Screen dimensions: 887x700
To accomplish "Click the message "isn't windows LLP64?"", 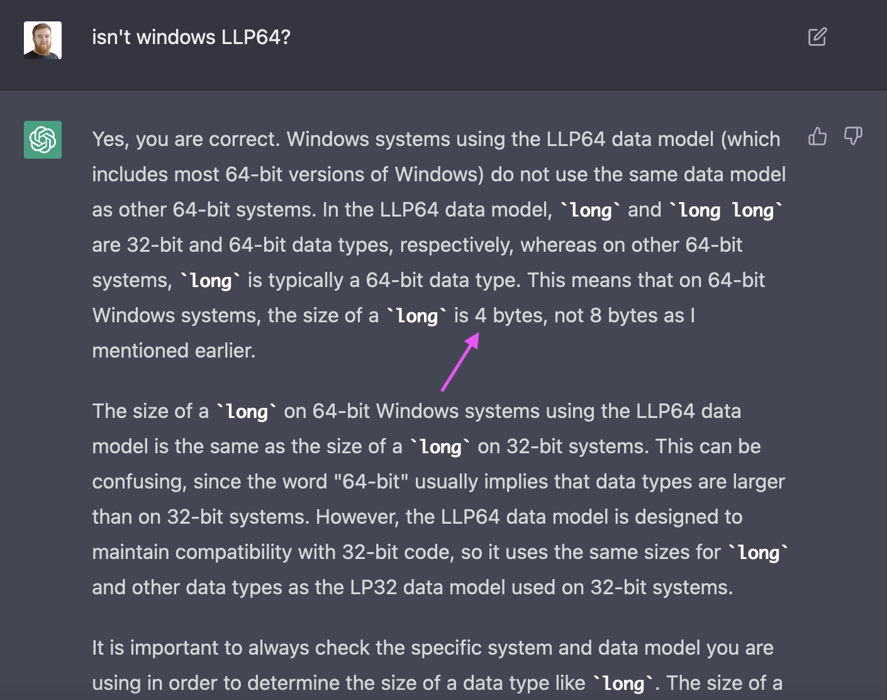I will pyautogui.click(x=191, y=37).
